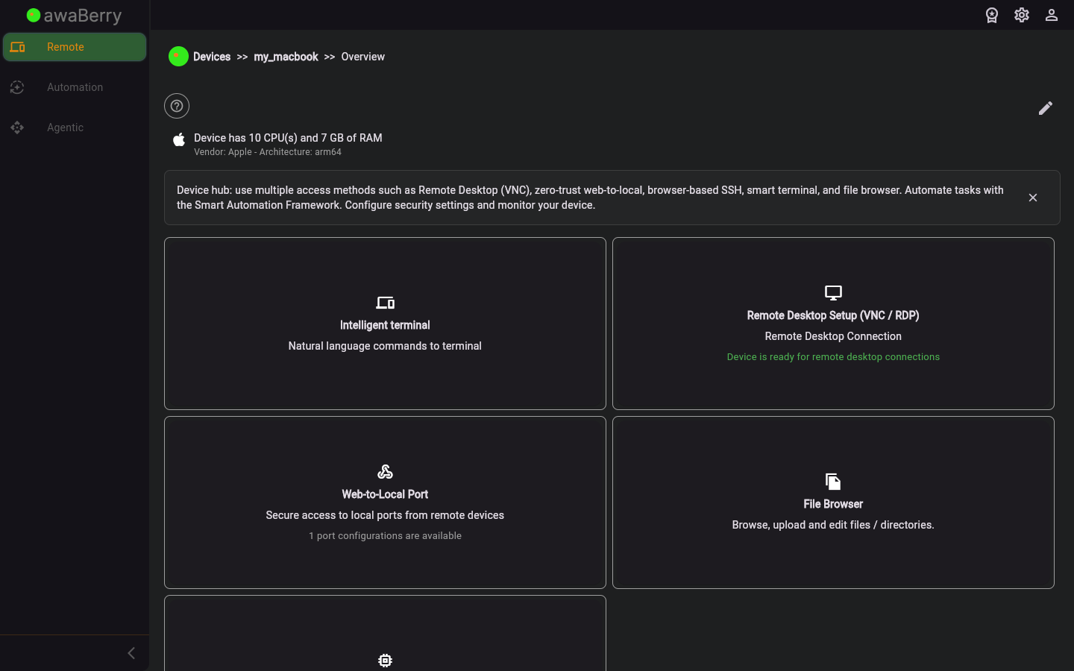Screen dimensions: 1074x671
Task: Go to Devices in the breadcrumb
Action: (x=212, y=57)
